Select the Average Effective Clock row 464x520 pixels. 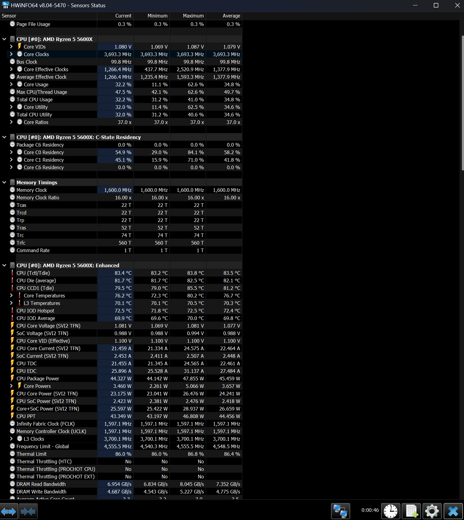[x=121, y=77]
